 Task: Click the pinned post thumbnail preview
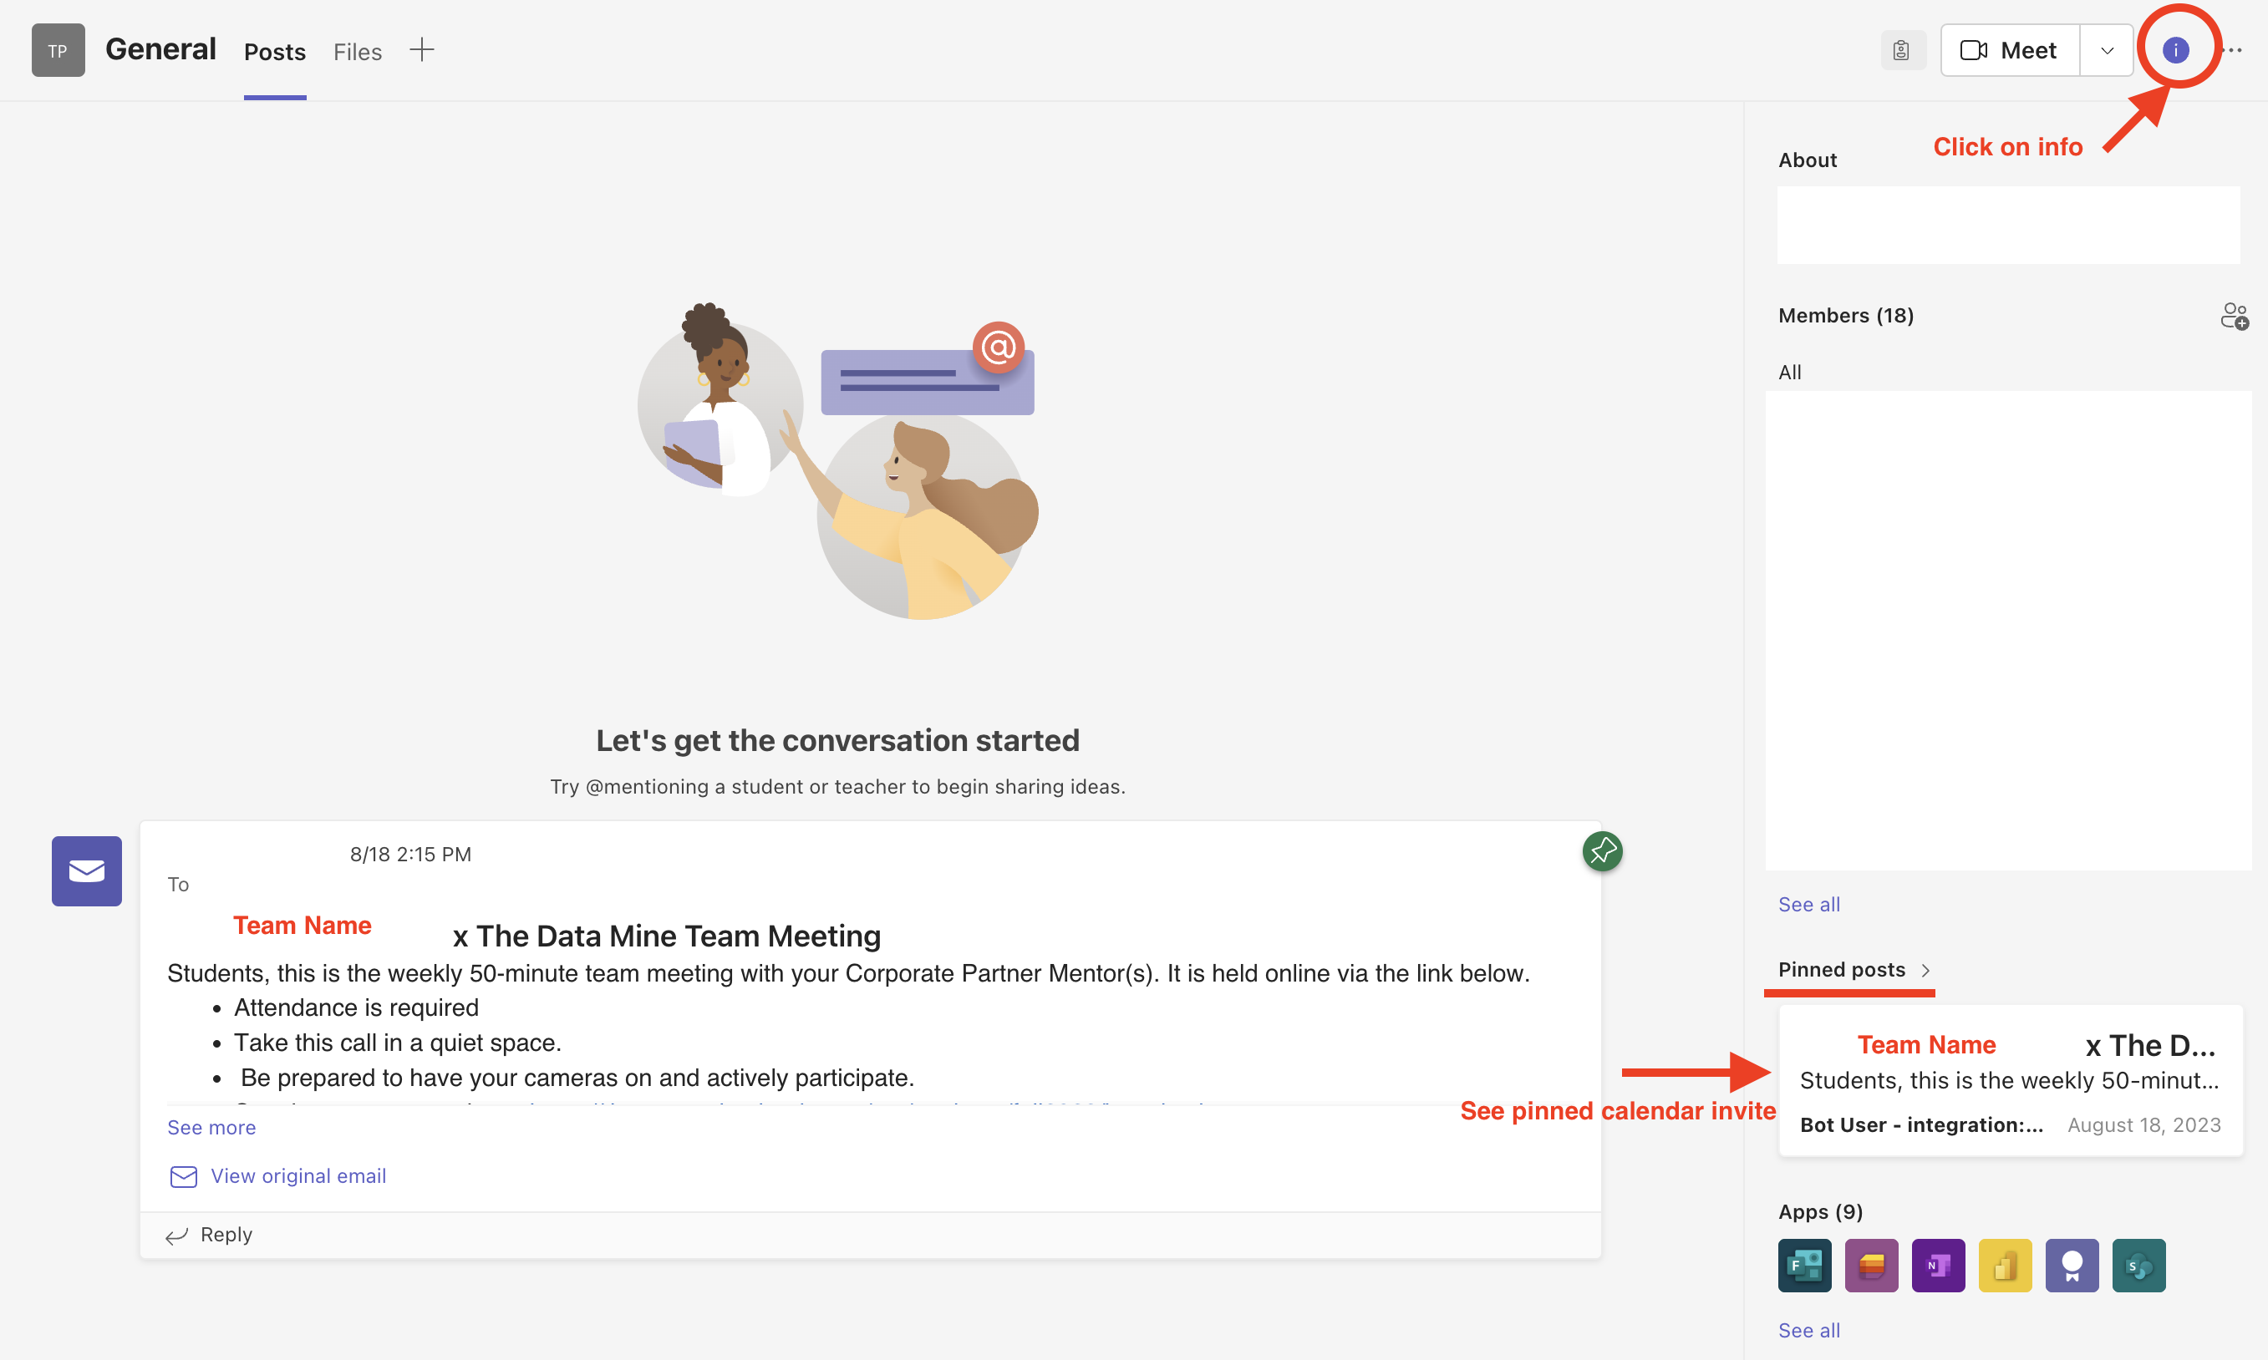(x=2007, y=1082)
